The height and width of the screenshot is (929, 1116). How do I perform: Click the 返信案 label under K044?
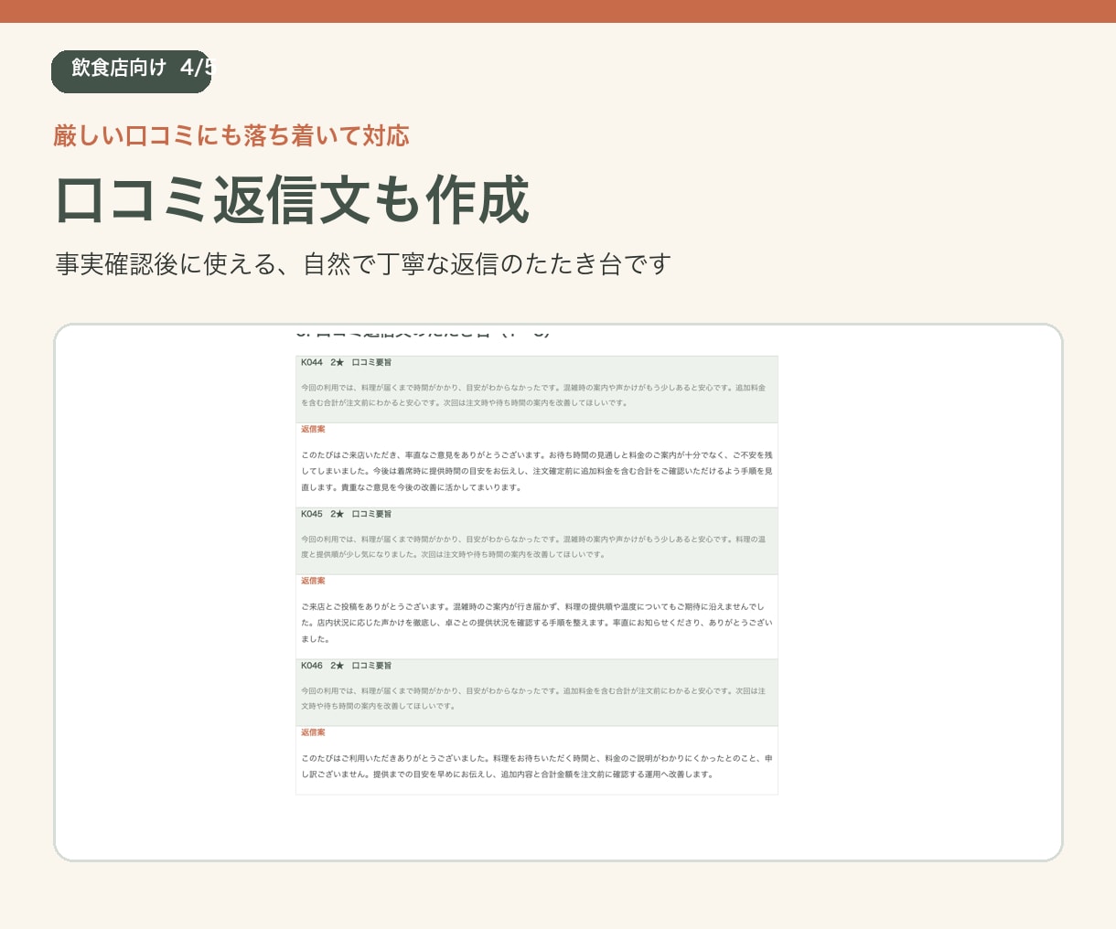[313, 429]
